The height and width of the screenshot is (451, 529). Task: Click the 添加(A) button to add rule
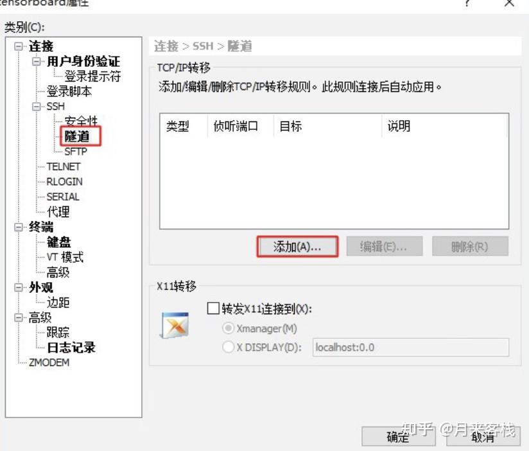(299, 246)
